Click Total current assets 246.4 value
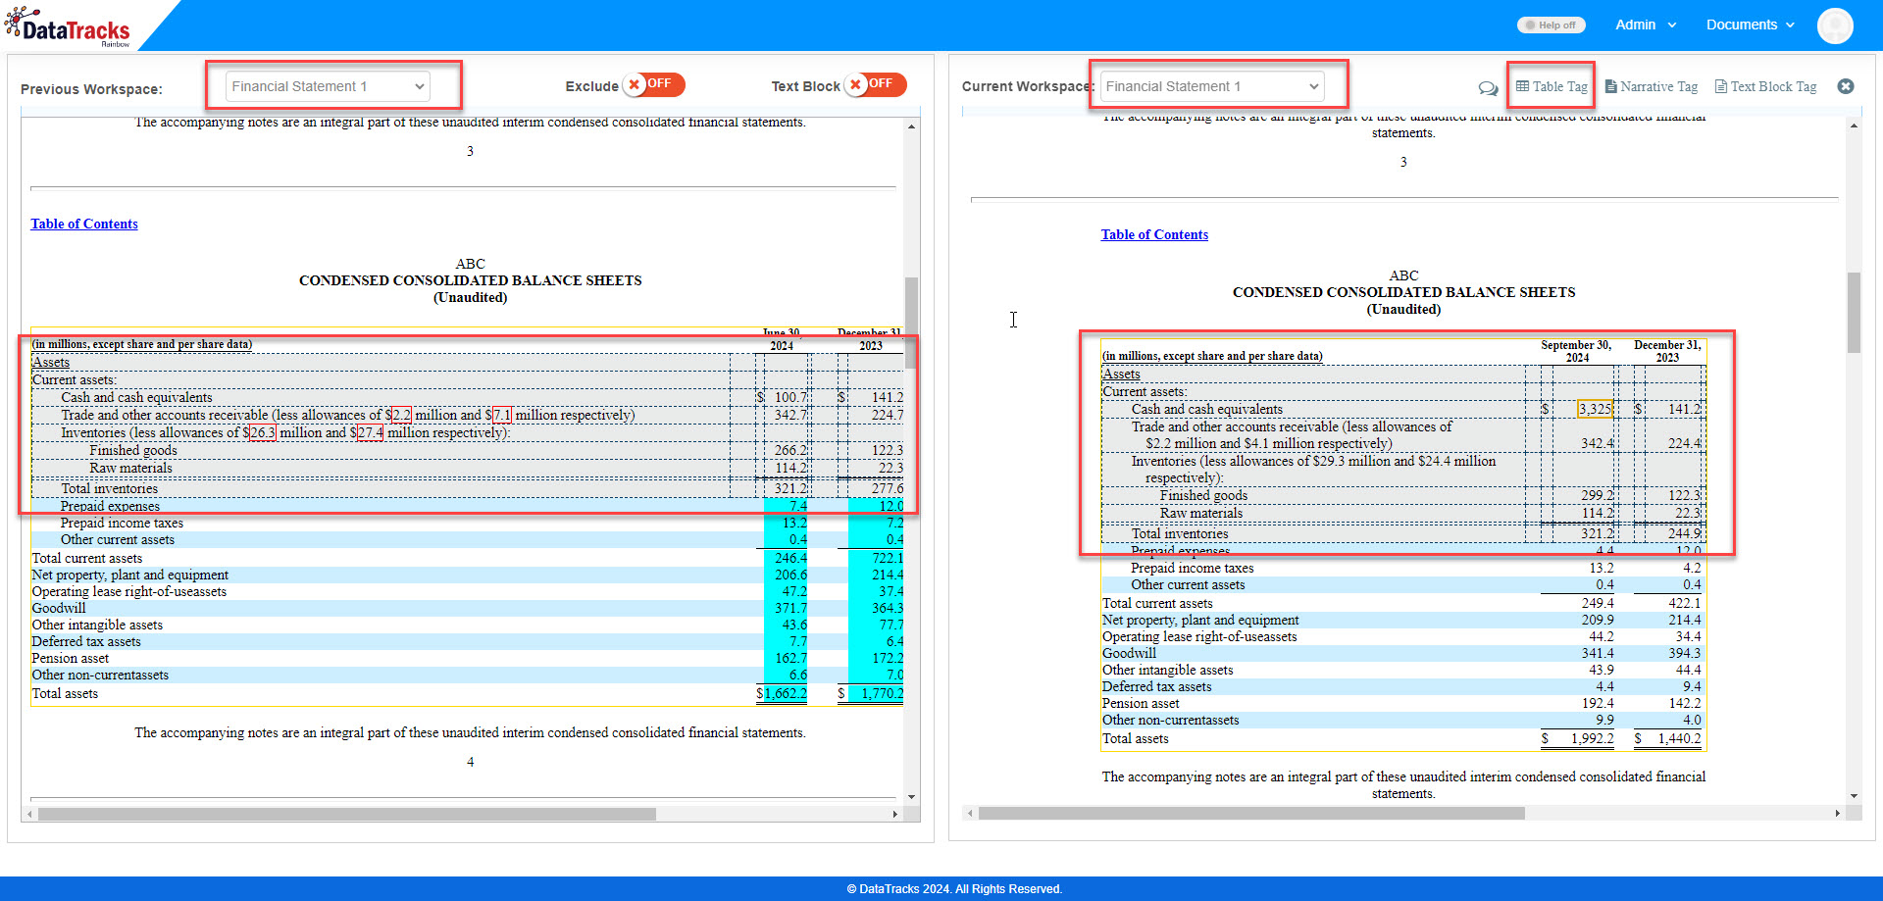 (790, 558)
